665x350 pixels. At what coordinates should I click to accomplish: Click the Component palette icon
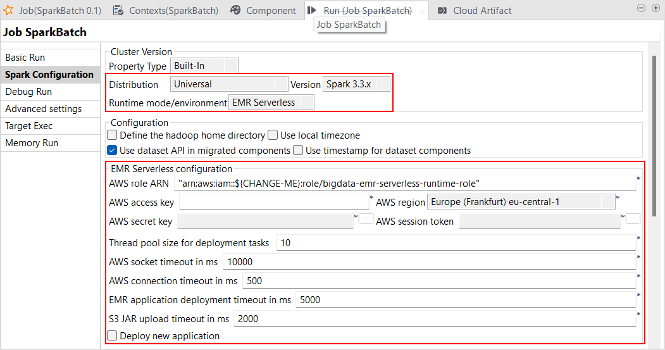click(235, 10)
